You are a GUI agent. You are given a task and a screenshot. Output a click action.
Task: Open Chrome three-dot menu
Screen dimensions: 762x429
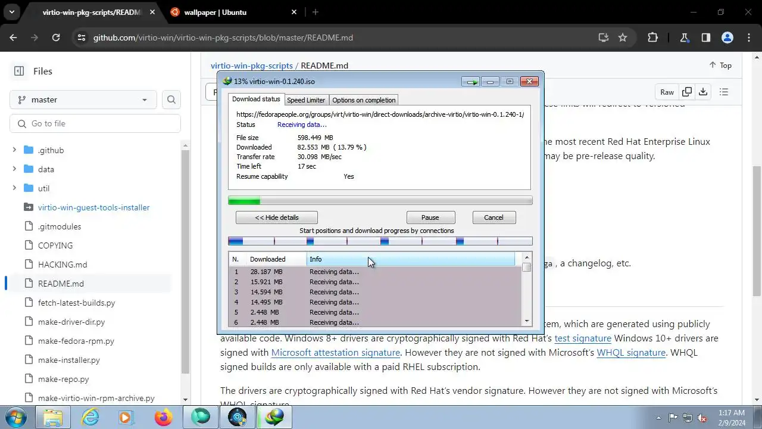pyautogui.click(x=749, y=38)
